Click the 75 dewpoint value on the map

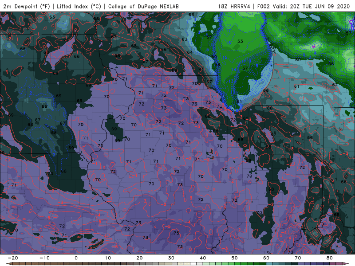176,233
